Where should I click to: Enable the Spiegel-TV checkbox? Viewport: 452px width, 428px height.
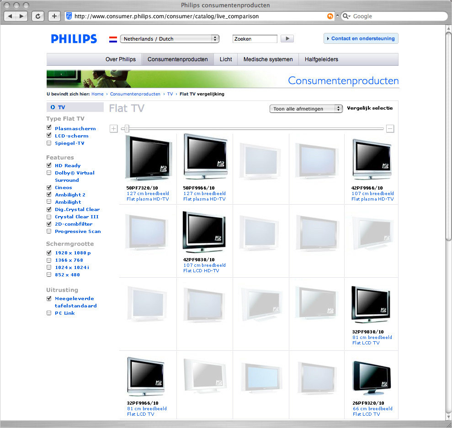coord(49,143)
